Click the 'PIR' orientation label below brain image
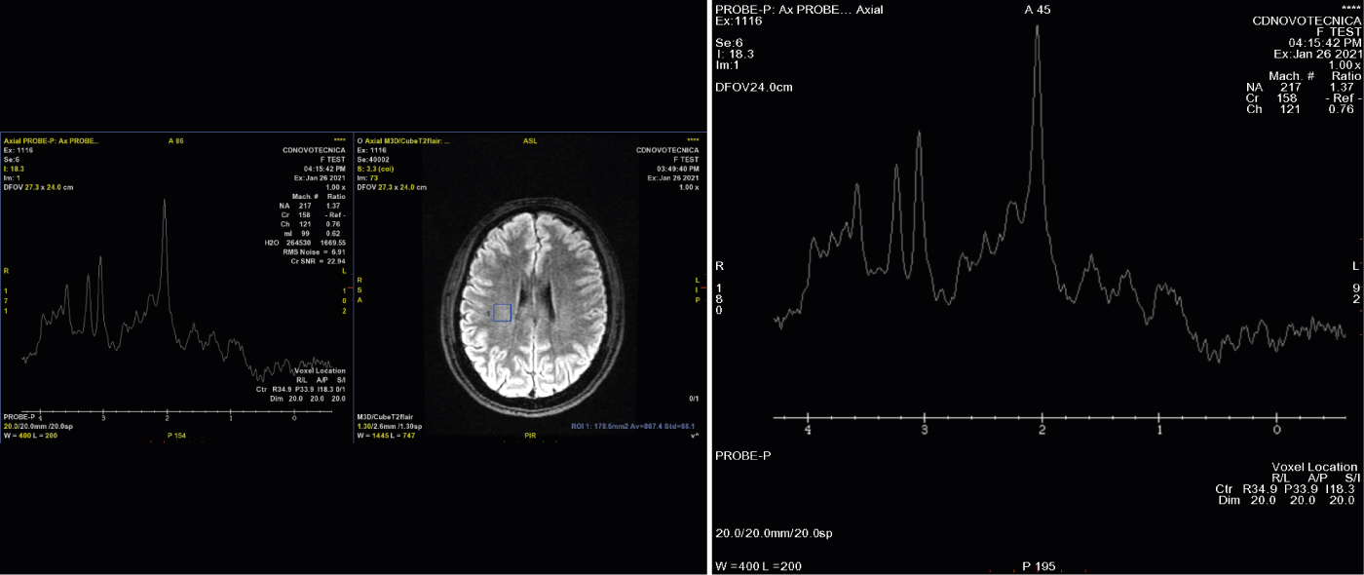The height and width of the screenshot is (575, 1364). [530, 436]
